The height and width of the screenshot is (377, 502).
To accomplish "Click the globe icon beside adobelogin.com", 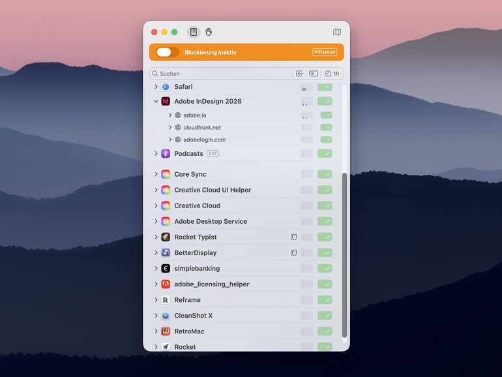I will coord(178,140).
